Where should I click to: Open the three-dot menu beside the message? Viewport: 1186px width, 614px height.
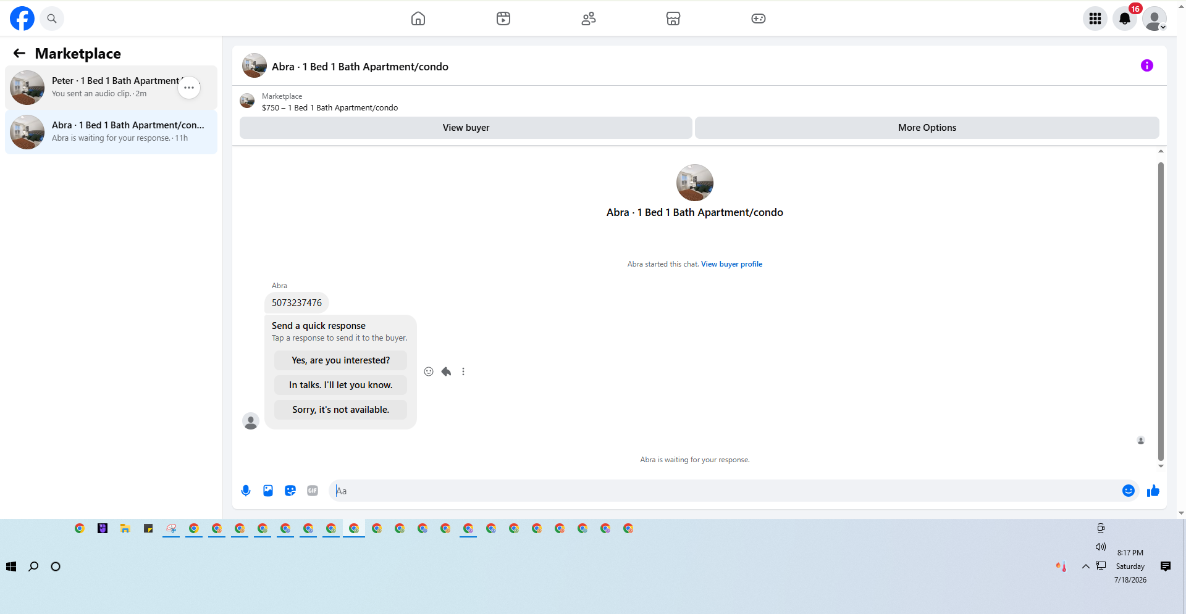[463, 371]
